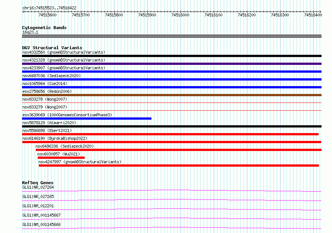Click the red bar for nsv5586898

[170, 134]
